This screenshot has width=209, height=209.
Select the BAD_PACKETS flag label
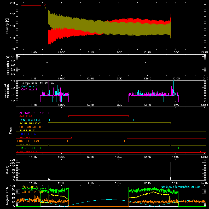click(28, 152)
